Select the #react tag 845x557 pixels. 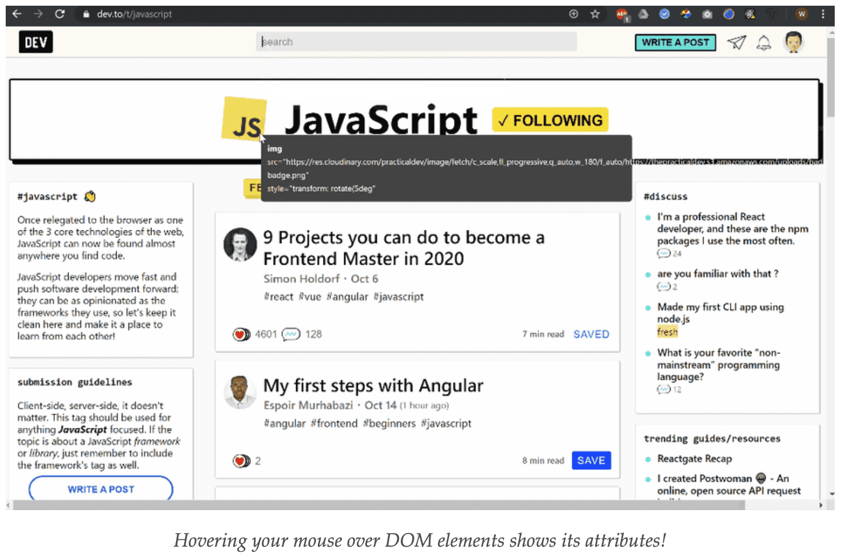(x=278, y=297)
